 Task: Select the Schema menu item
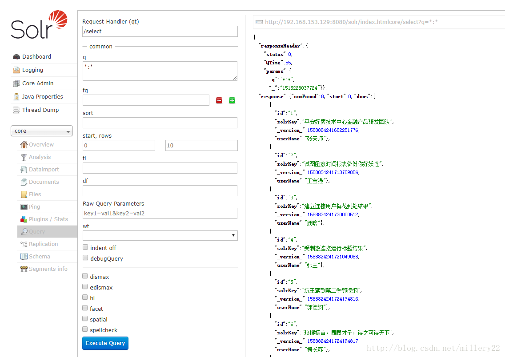tap(39, 257)
